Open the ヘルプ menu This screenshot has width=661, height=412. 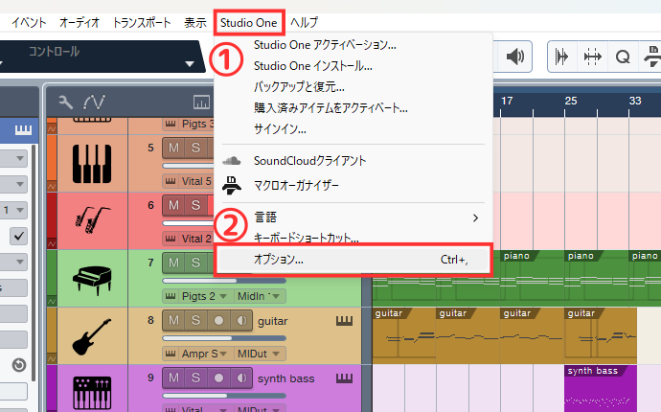coord(304,23)
